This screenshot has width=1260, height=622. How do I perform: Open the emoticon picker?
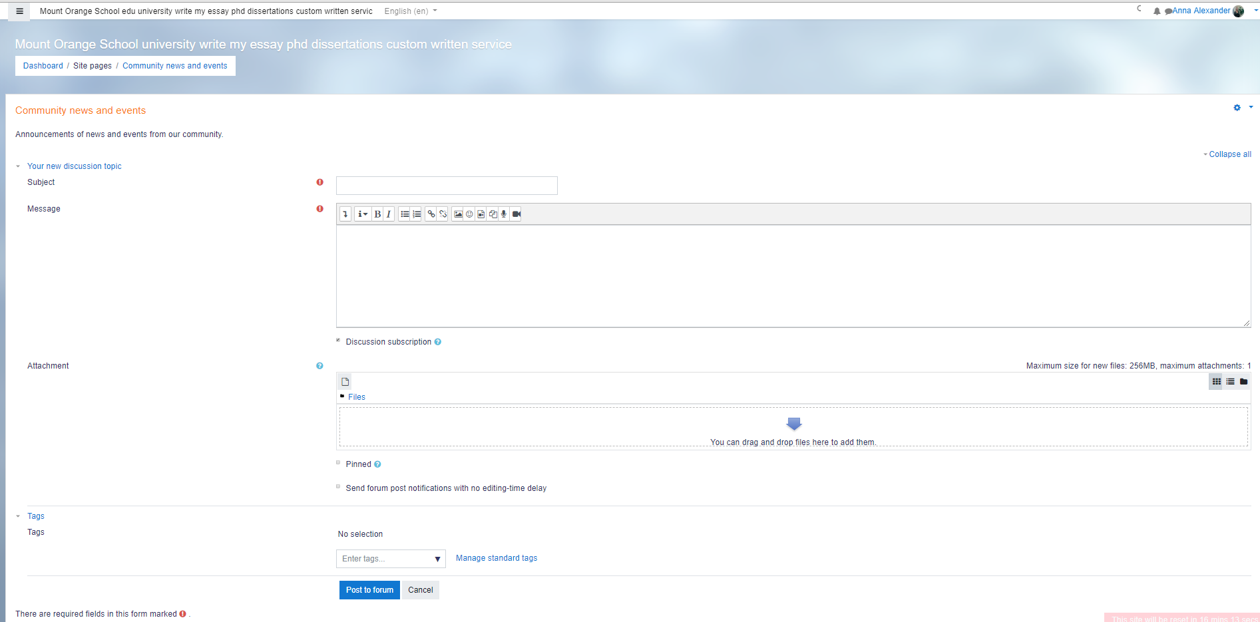tap(469, 214)
